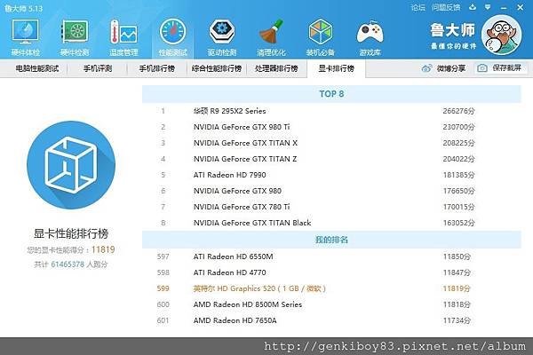This screenshot has width=533, height=355.
Task: Switch to 手机评测 tab
Action: (98, 68)
